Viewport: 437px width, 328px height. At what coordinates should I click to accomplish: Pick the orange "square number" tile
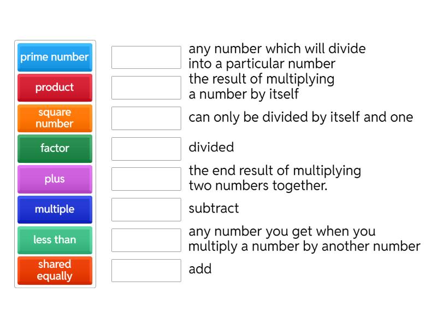[x=55, y=118]
